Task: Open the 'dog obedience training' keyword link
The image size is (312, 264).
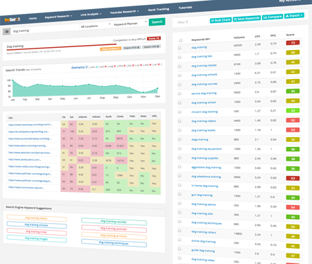Action: (x=206, y=177)
